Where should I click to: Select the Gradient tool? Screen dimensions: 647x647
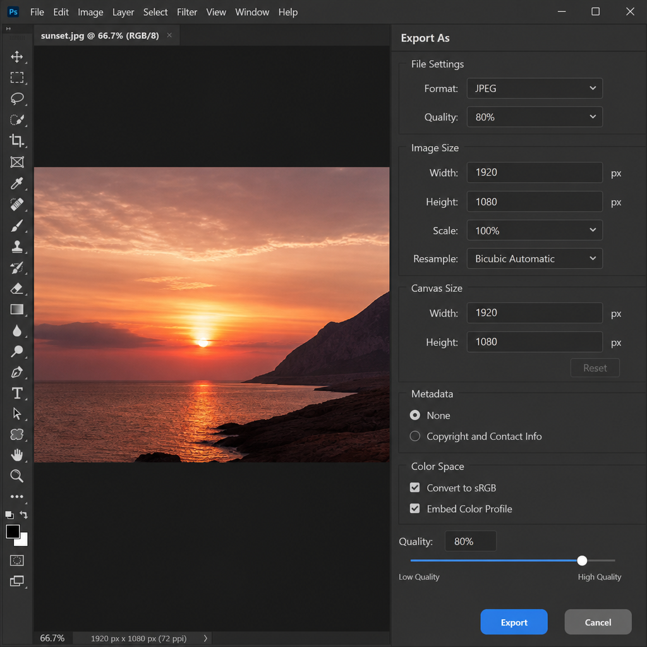pyautogui.click(x=16, y=310)
